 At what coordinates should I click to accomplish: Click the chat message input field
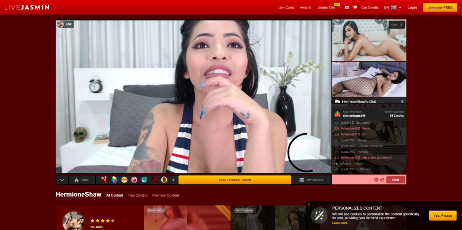pyautogui.click(x=352, y=180)
